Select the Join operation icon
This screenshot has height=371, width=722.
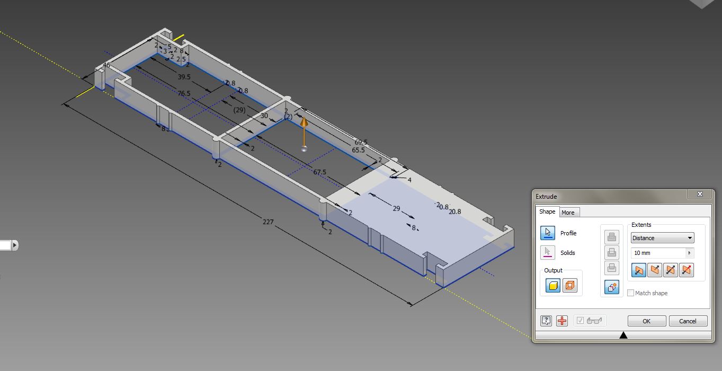tap(612, 237)
